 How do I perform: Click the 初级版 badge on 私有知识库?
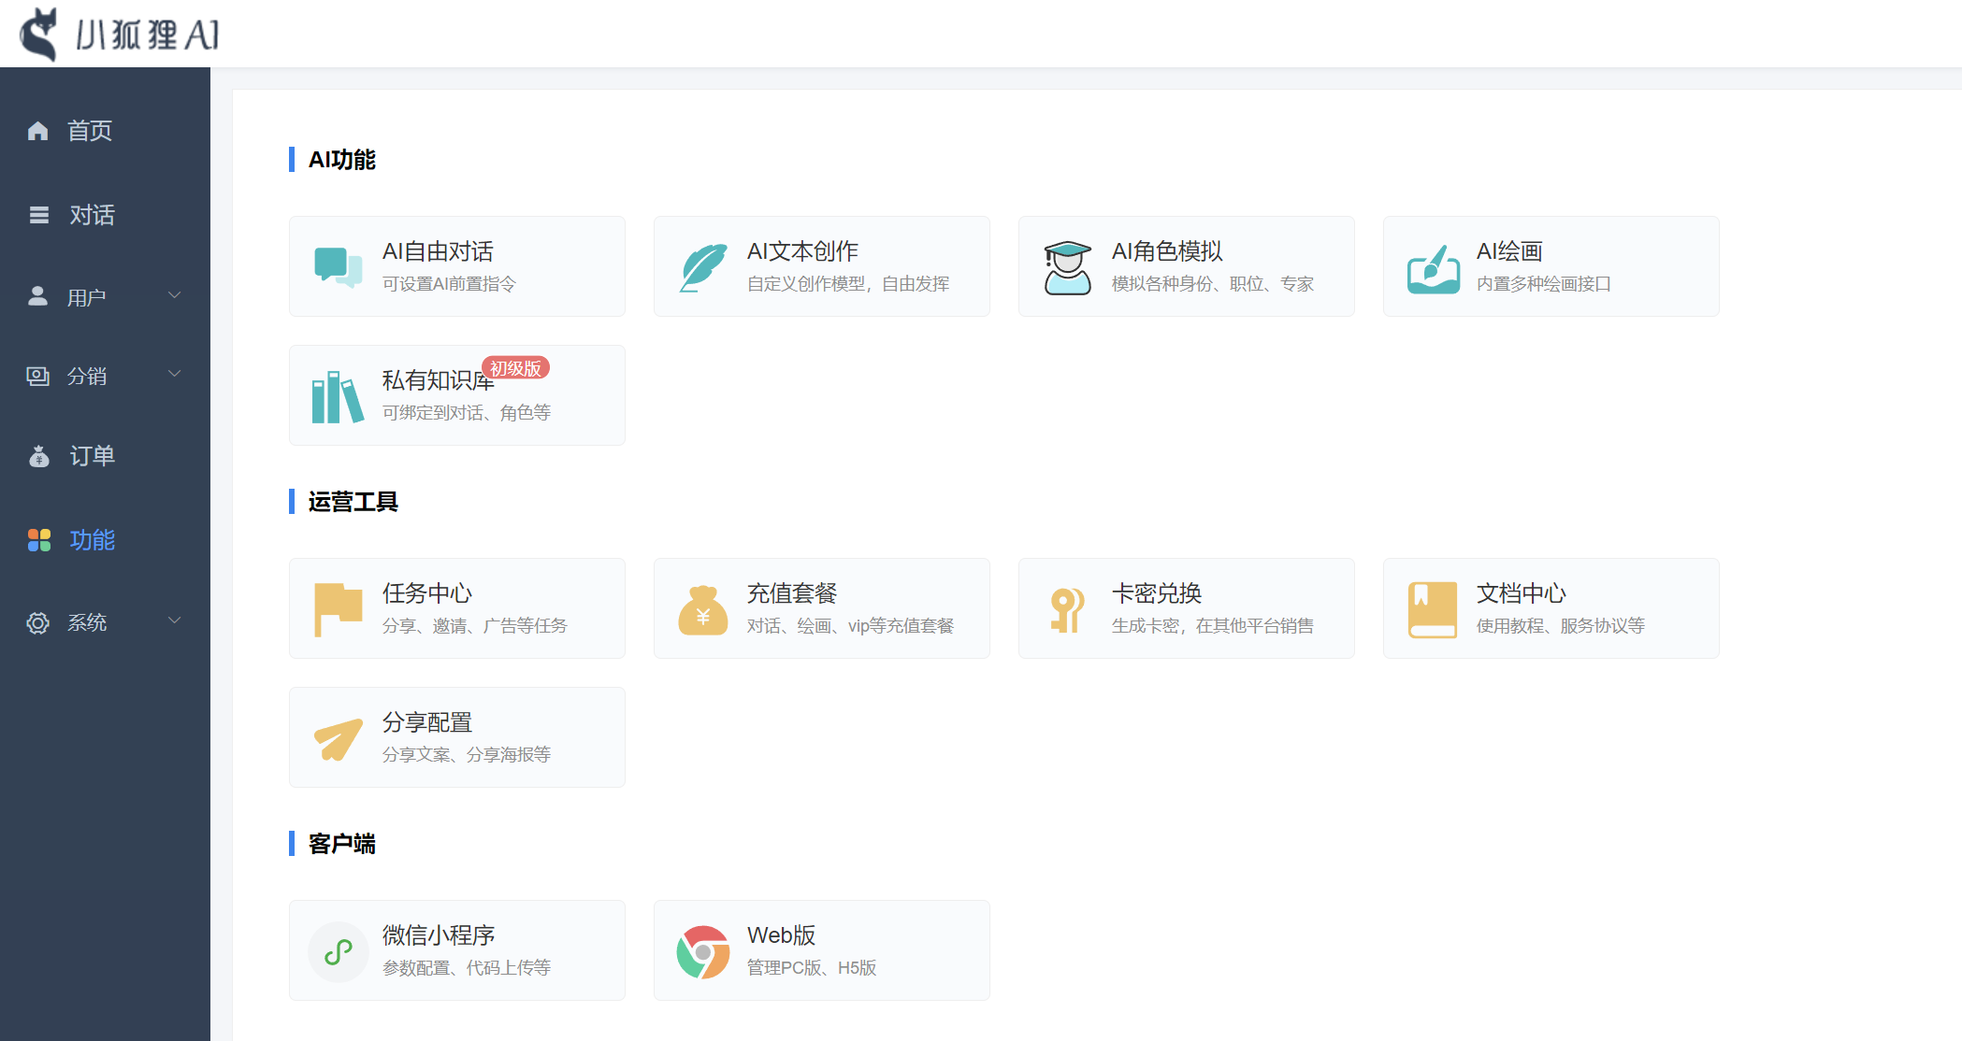point(516,368)
